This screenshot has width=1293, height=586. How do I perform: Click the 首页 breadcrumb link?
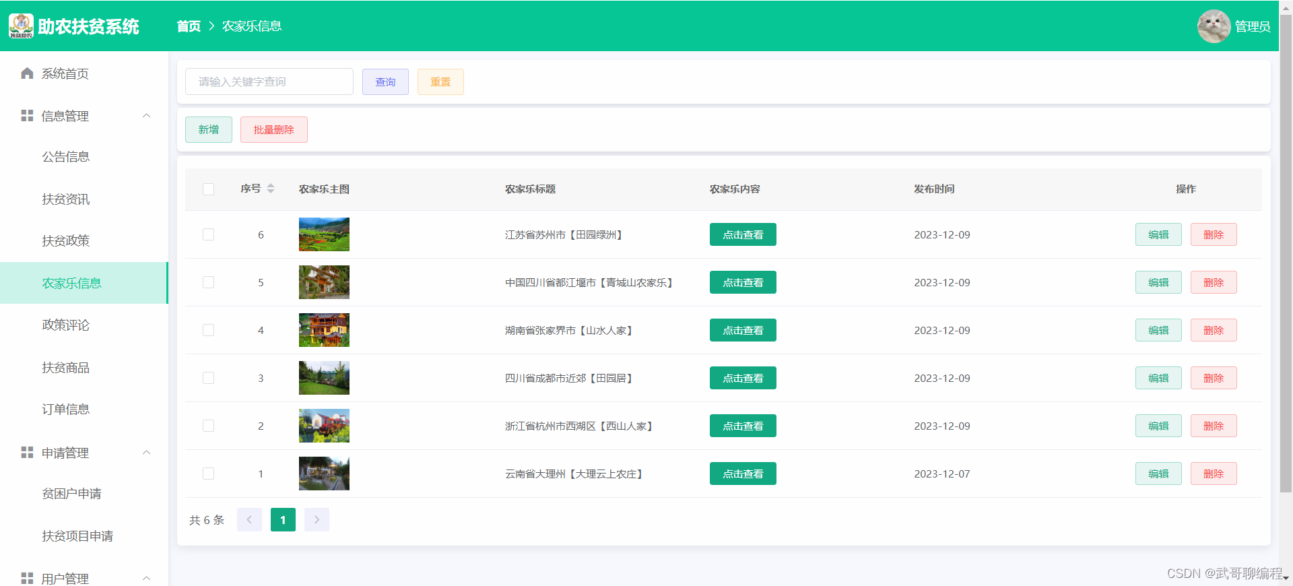tap(189, 26)
